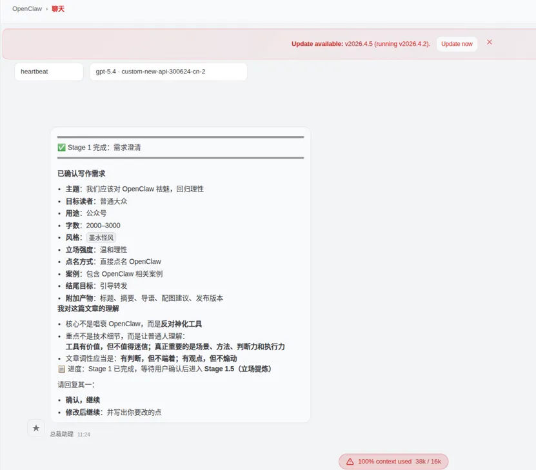
Task: Click the 主题 line about OpenClaw 祛魅
Action: coord(135,189)
